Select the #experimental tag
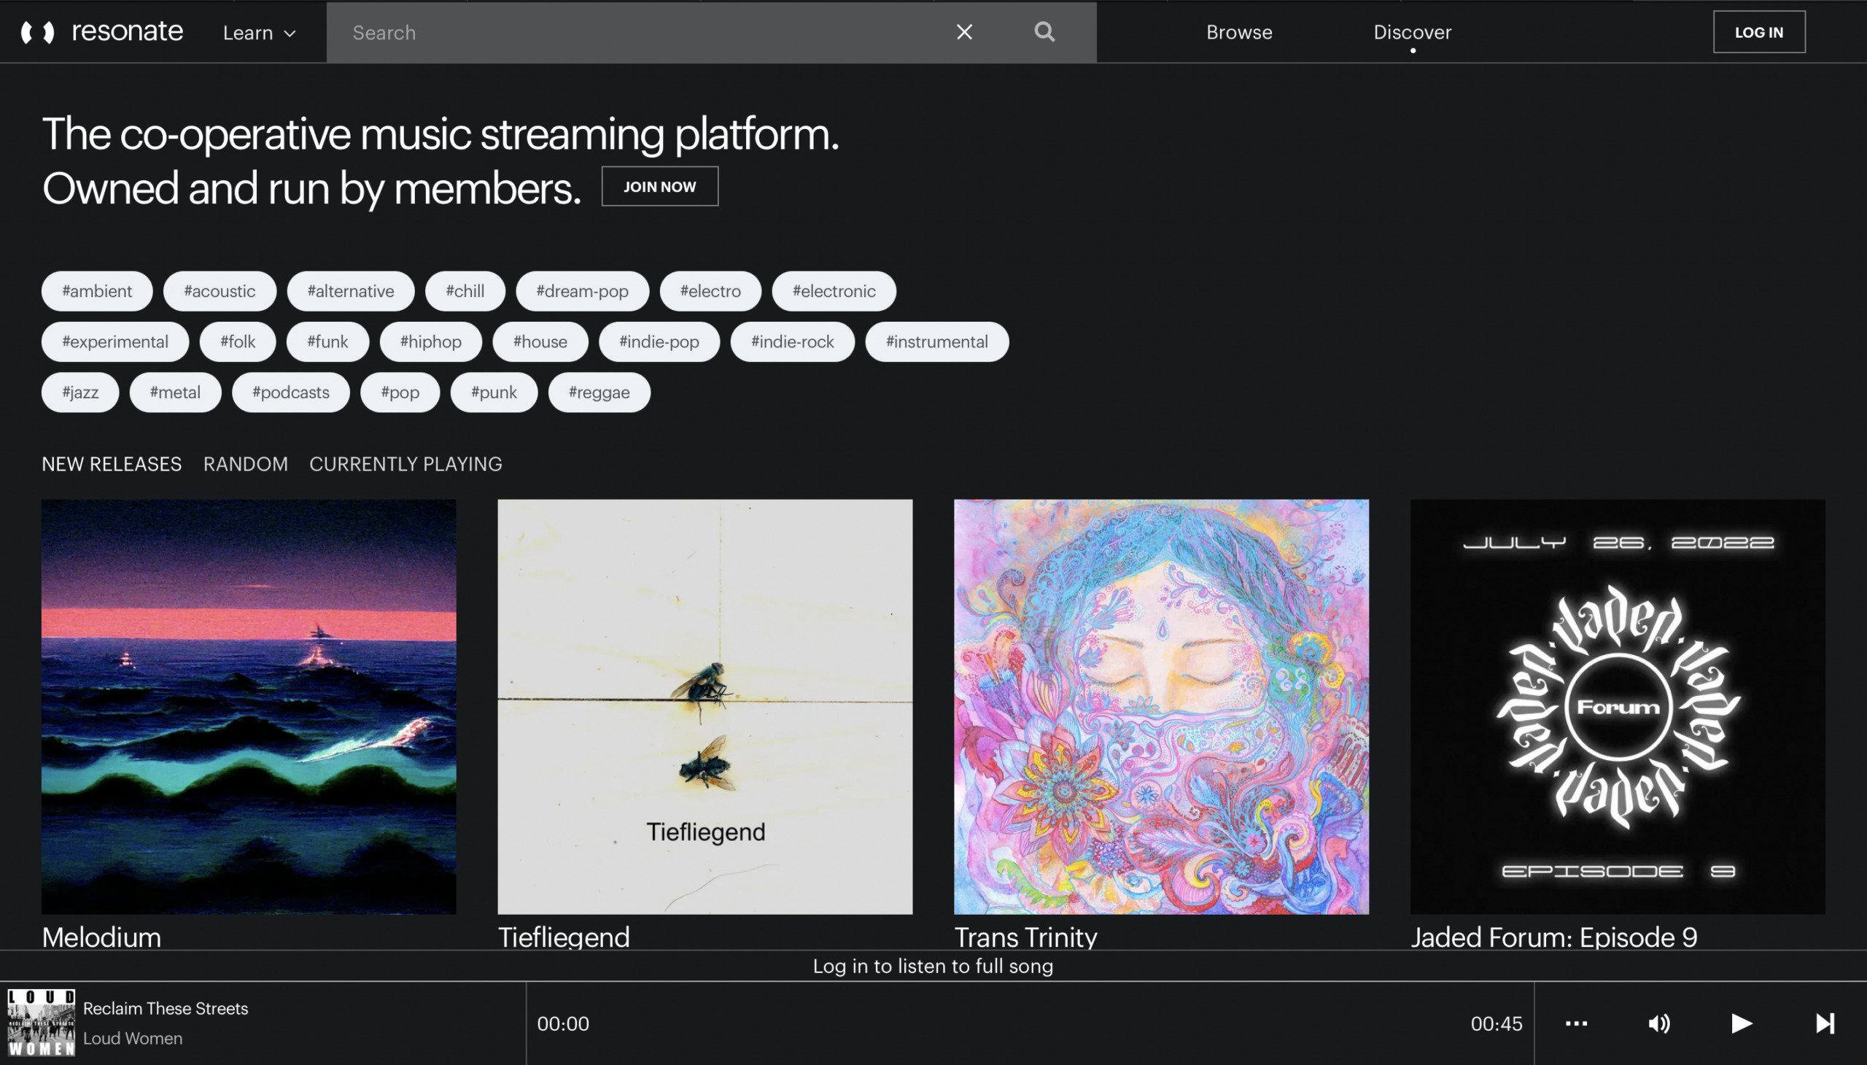Image resolution: width=1867 pixels, height=1065 pixels. tap(114, 341)
